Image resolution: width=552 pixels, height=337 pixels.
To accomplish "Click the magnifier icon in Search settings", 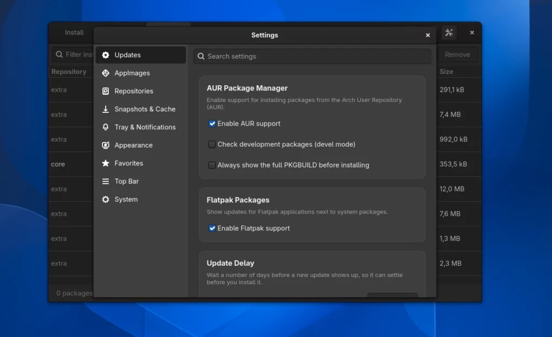I will tap(201, 56).
